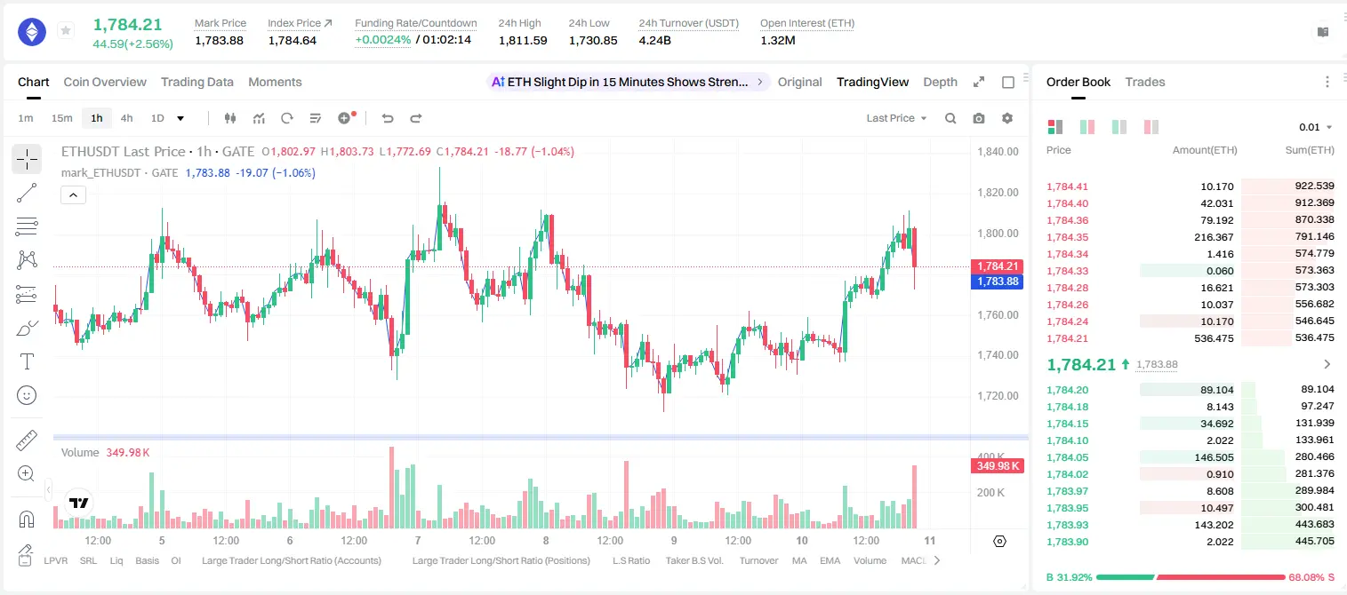Select the ruler measure tool

27,440
